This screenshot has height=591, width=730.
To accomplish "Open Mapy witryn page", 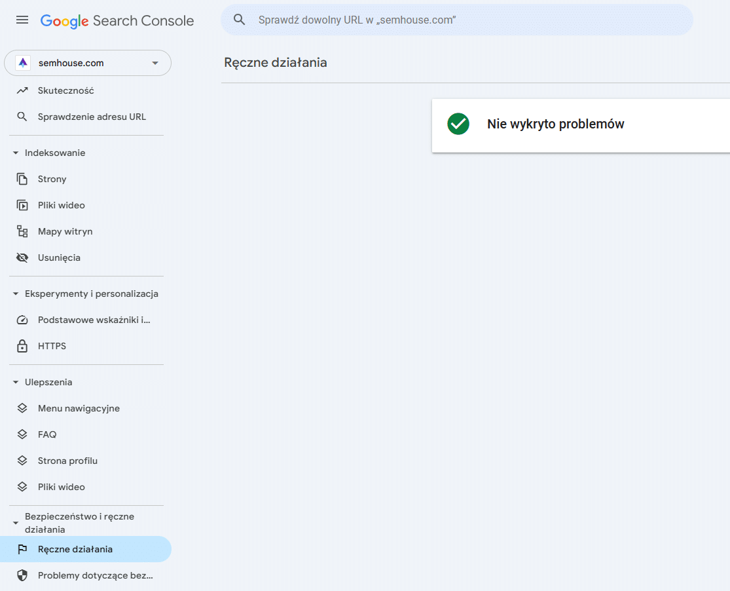I will (x=86, y=231).
